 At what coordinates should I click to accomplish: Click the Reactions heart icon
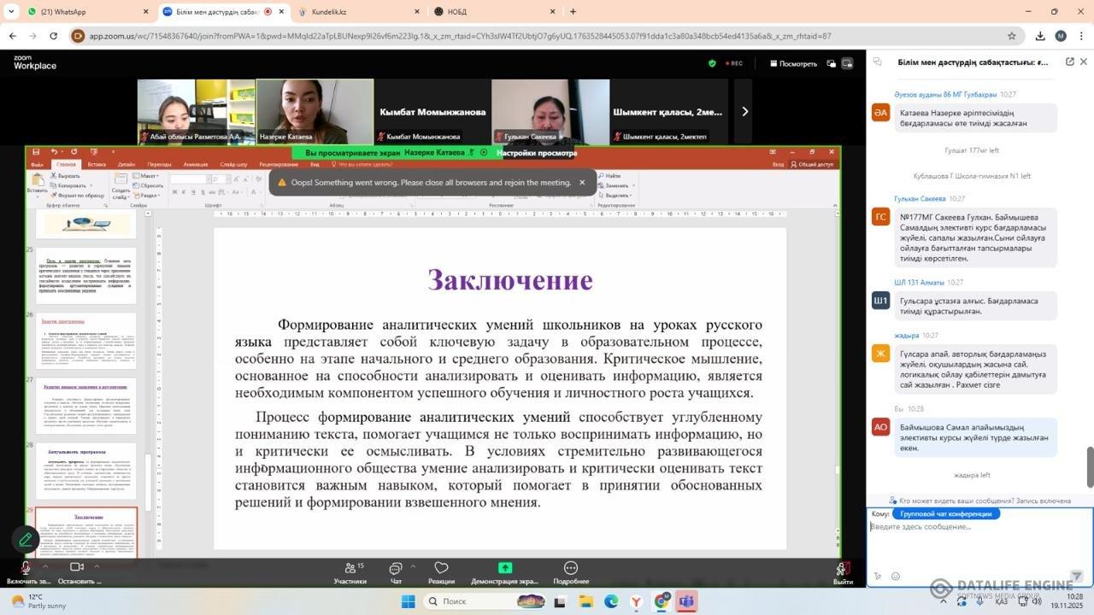(x=441, y=569)
